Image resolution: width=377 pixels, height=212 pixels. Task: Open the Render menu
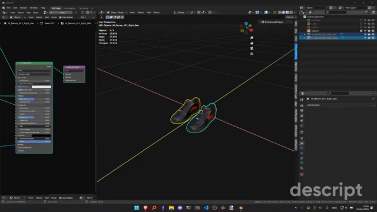coord(24,8)
